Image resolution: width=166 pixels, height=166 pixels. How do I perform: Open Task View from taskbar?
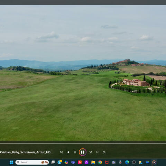coord(53,162)
